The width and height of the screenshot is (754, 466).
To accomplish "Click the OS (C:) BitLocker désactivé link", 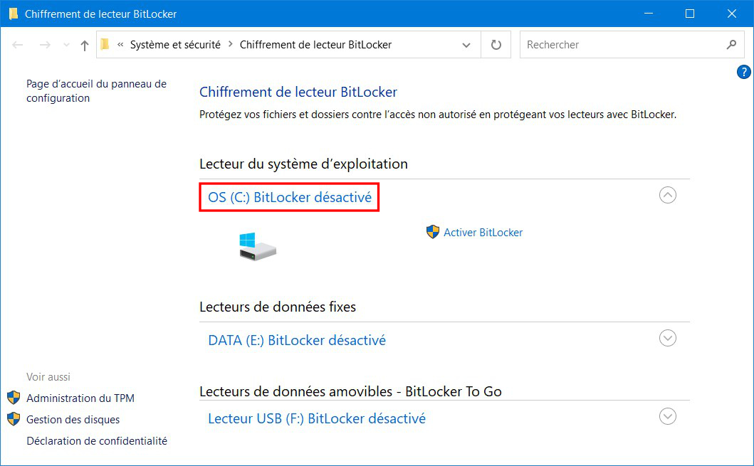I will 290,198.
